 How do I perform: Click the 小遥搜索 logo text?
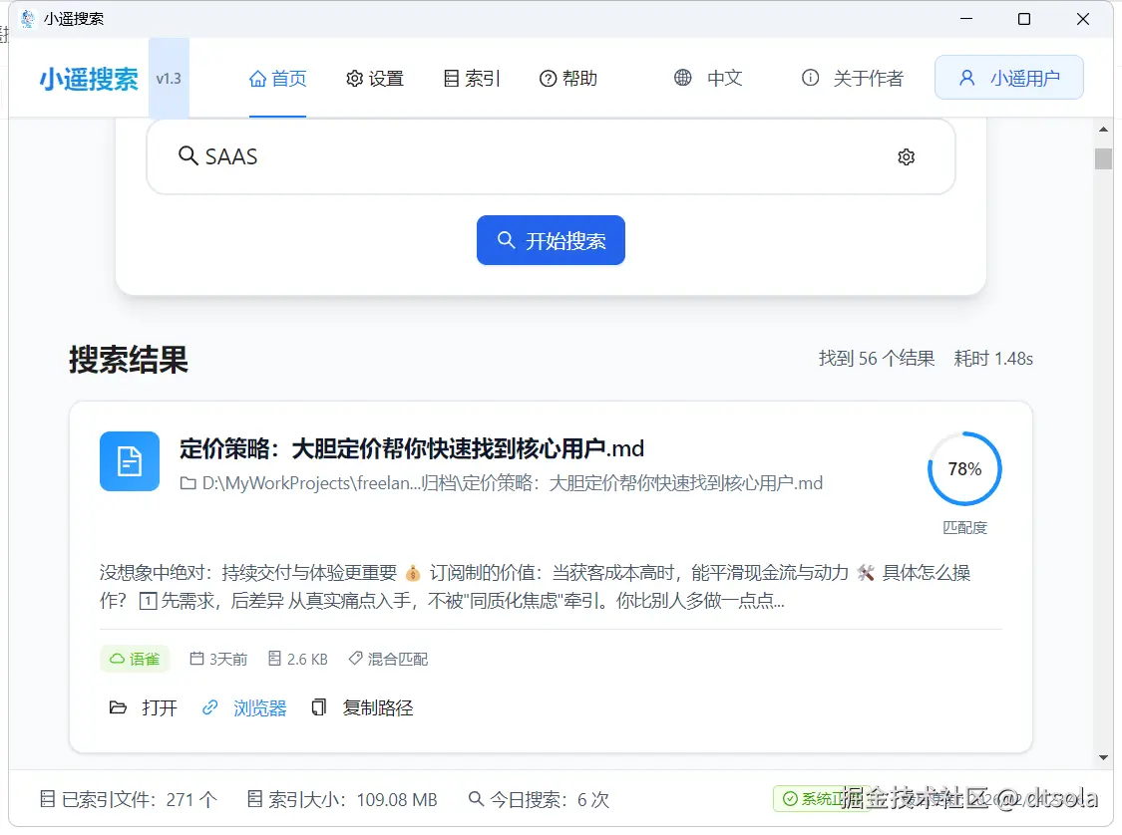pyautogui.click(x=89, y=79)
